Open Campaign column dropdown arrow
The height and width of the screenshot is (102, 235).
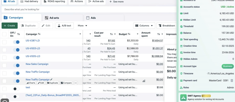pos(80,34)
